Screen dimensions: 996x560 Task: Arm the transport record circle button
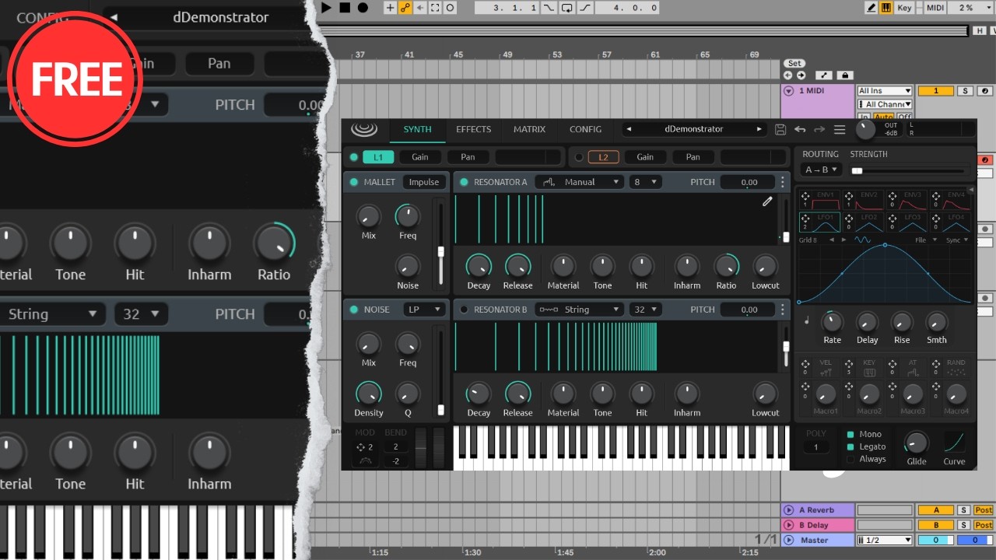tap(363, 8)
